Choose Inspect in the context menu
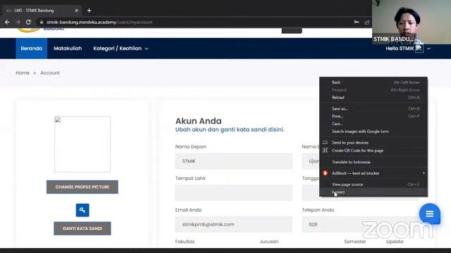The width and height of the screenshot is (451, 253). (373, 192)
